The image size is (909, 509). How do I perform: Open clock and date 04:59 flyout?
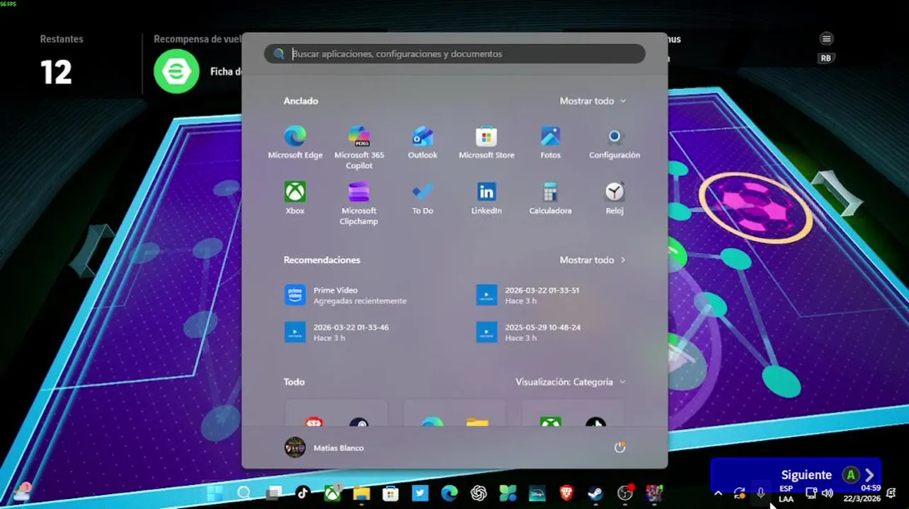tap(862, 493)
